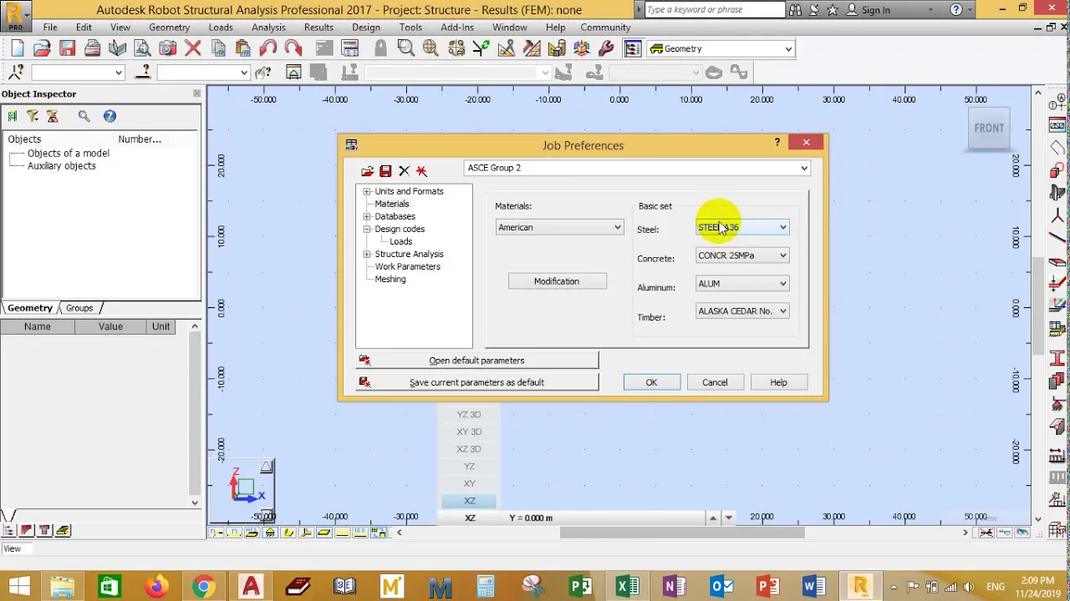Open Print preview from the toolbar
The image size is (1070, 601).
[x=142, y=48]
